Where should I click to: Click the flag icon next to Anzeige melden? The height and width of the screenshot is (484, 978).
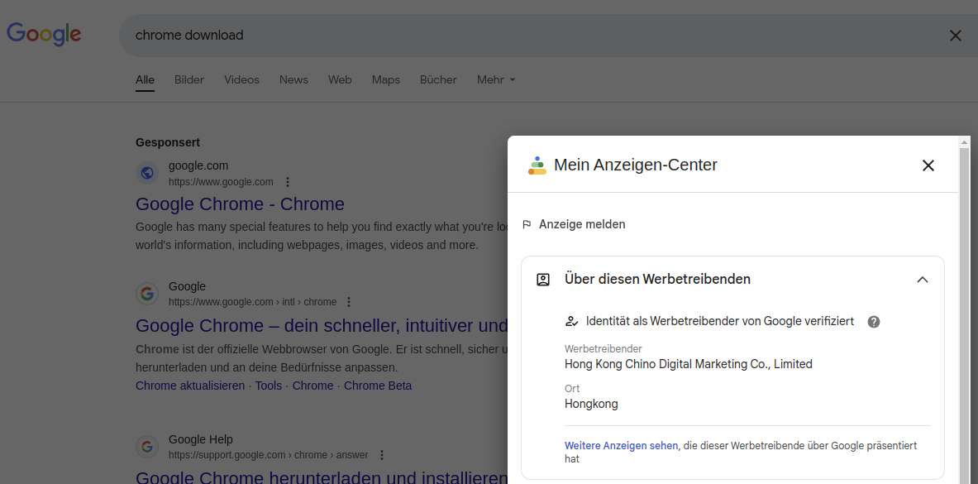tap(527, 224)
